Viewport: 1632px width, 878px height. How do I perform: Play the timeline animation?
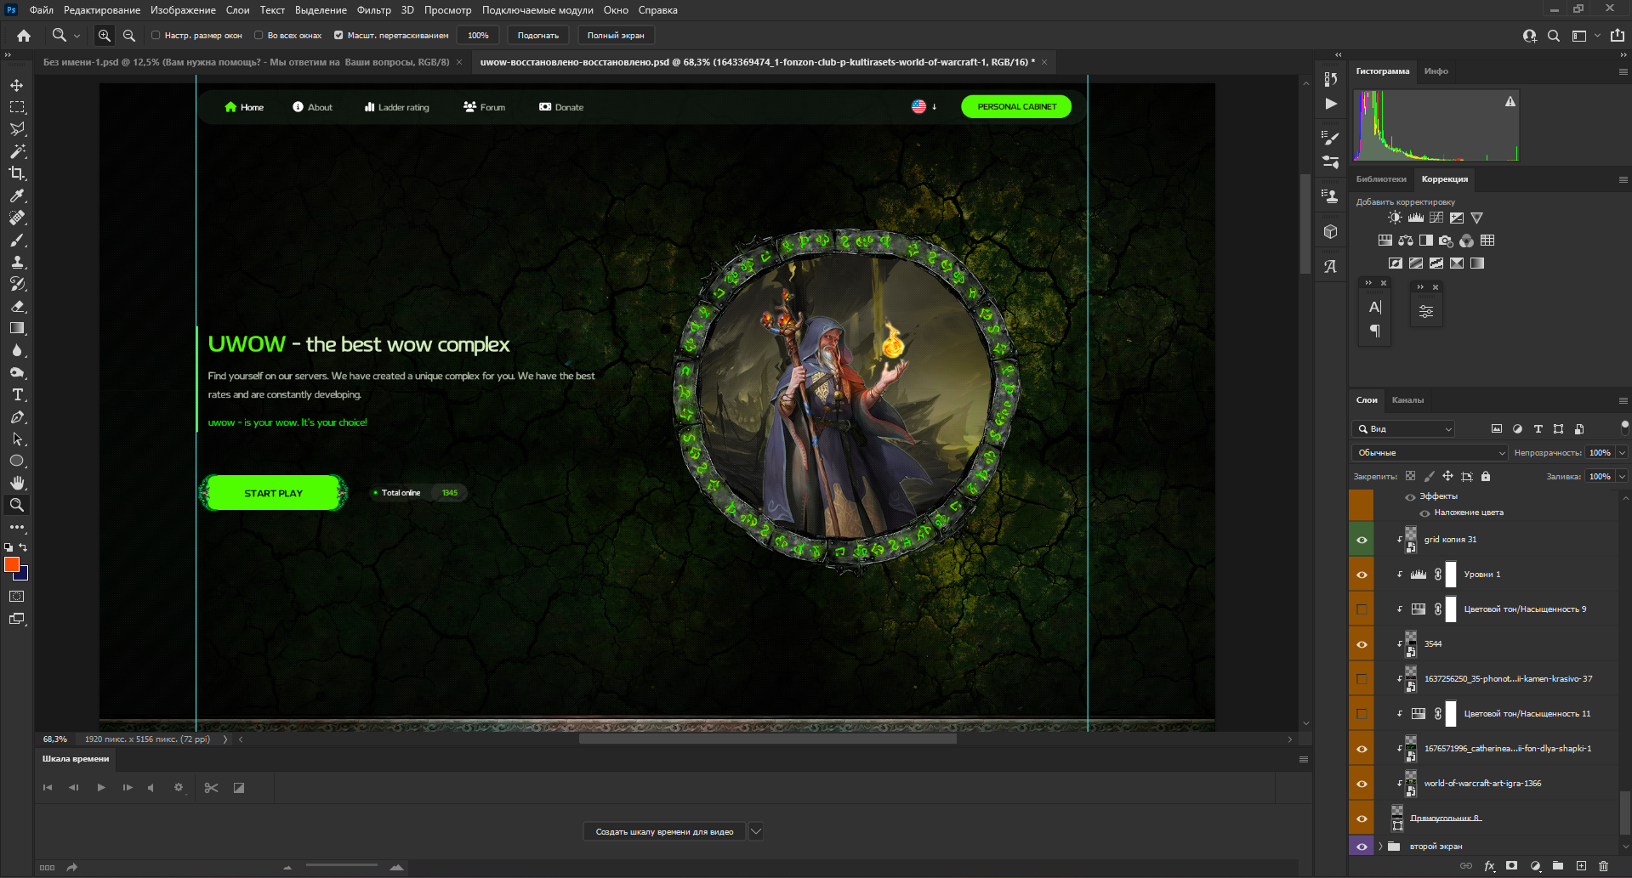coord(101,788)
